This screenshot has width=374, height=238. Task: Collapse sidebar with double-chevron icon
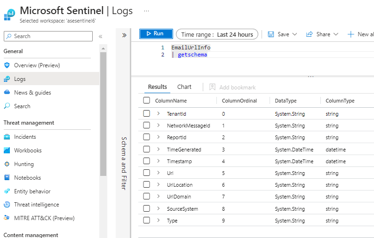(100, 37)
